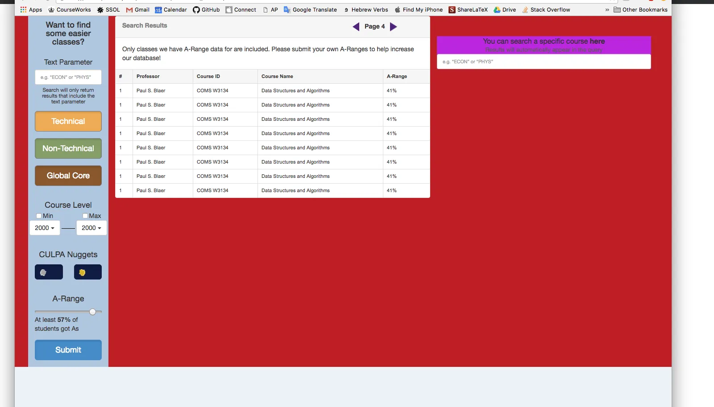Viewport: 714px width, 407px height.
Task: Open the AP bookmark
Action: [x=270, y=9]
